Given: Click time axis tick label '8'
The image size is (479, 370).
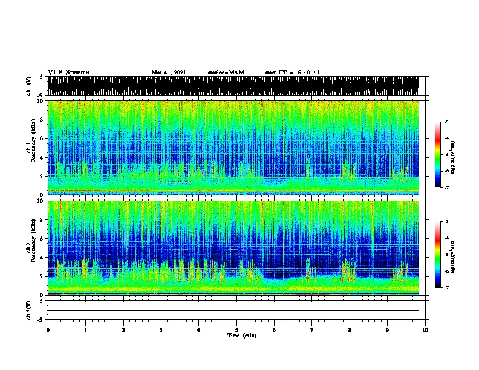Looking at the screenshot, I should pyautogui.click(x=350, y=330).
